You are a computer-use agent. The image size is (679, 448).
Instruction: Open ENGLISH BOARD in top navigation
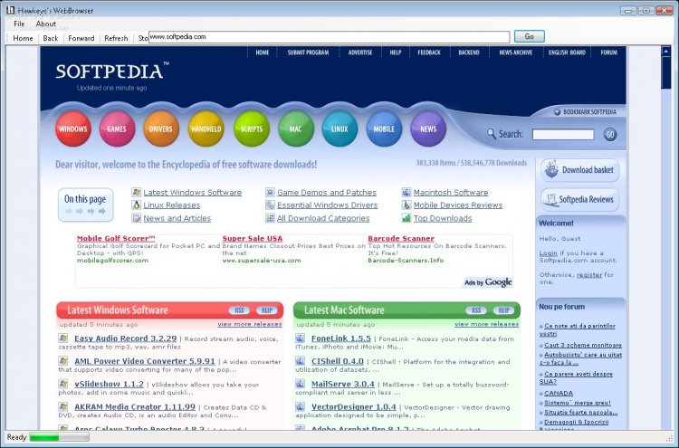click(x=567, y=52)
